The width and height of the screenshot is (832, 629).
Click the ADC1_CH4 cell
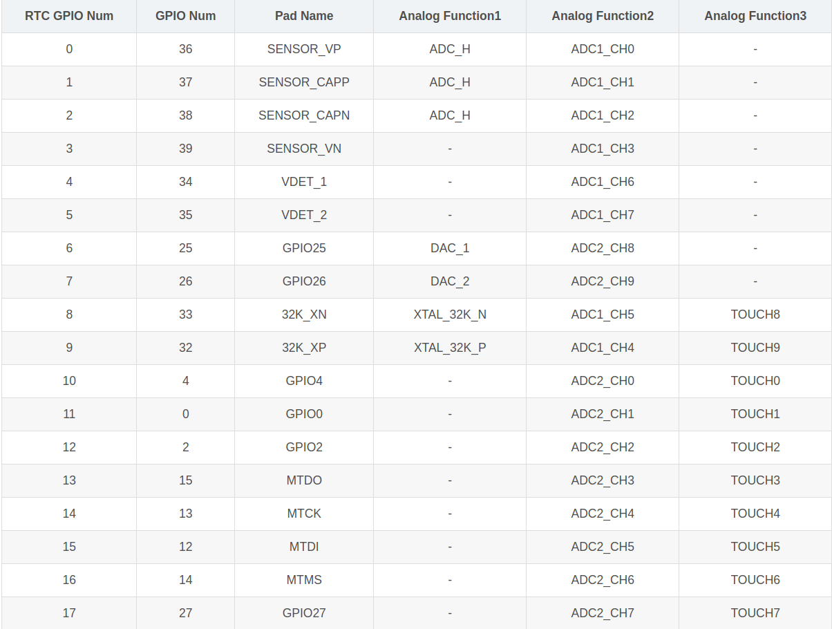603,348
